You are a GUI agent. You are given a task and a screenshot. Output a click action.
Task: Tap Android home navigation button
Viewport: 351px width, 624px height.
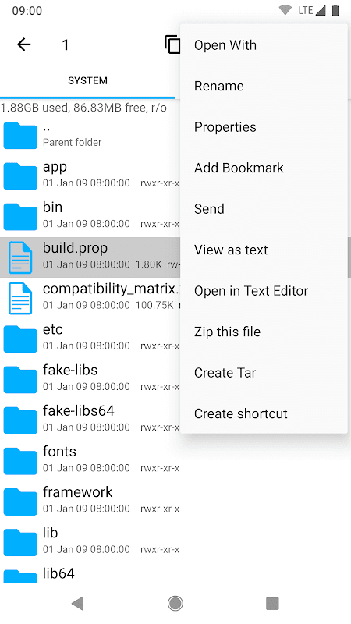(x=175, y=603)
